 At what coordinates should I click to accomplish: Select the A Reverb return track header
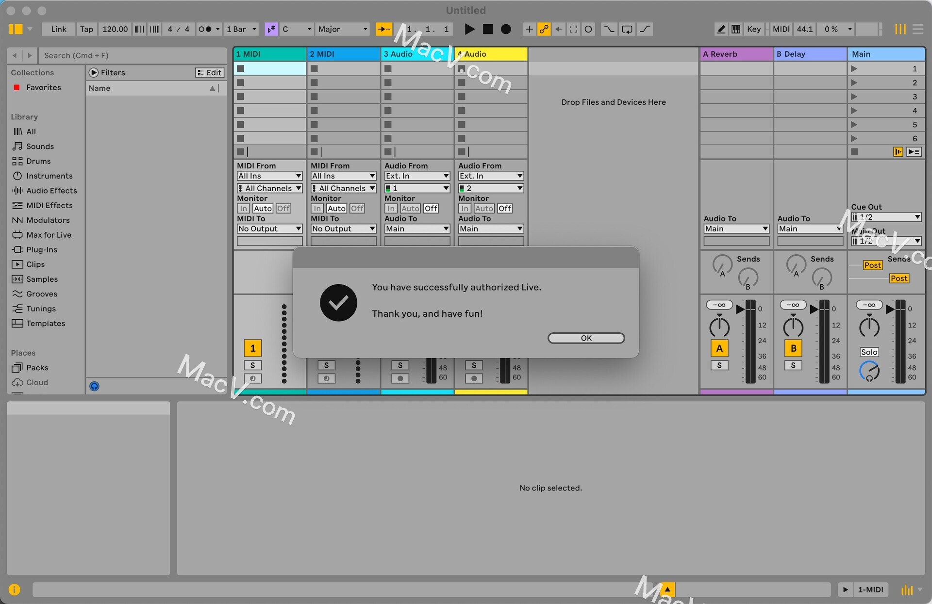736,54
